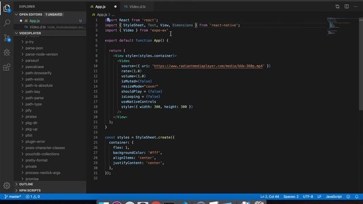Image resolution: width=363 pixels, height=204 pixels.
Task: Open the Manage gear icon
Action: tap(7, 185)
